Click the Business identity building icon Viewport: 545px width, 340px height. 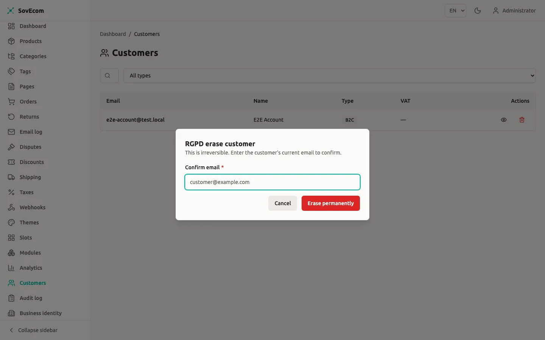11,313
